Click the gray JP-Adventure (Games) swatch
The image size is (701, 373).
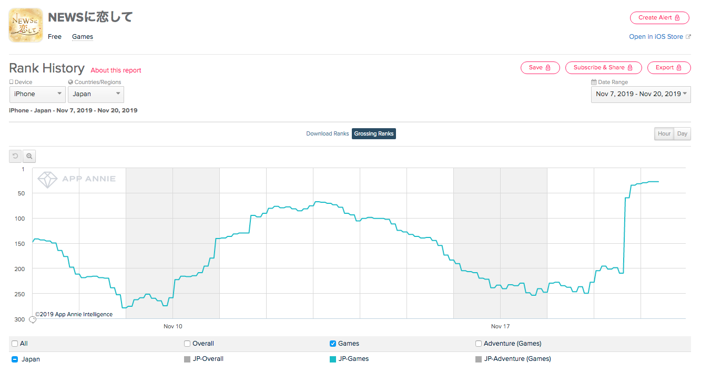(479, 359)
